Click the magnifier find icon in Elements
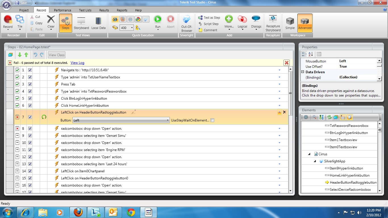The width and height of the screenshot is (388, 218). point(315,117)
